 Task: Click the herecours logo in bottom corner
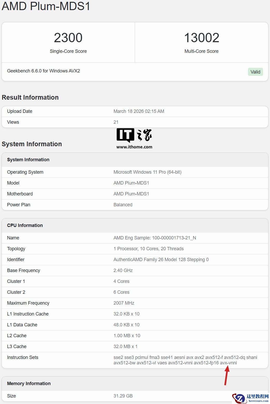click(250, 398)
